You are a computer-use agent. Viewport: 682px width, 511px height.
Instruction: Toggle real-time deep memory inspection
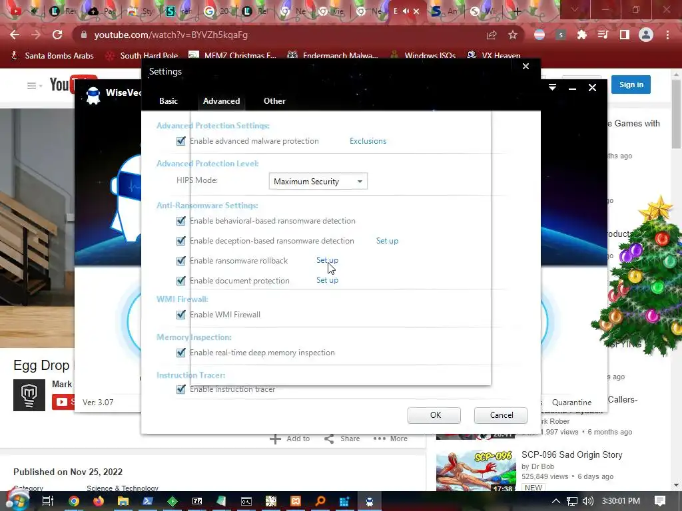pos(181,353)
